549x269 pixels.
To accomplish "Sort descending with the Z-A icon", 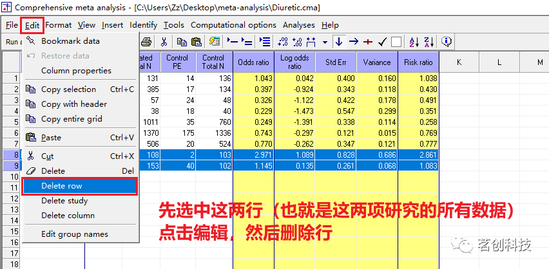I will (429, 42).
